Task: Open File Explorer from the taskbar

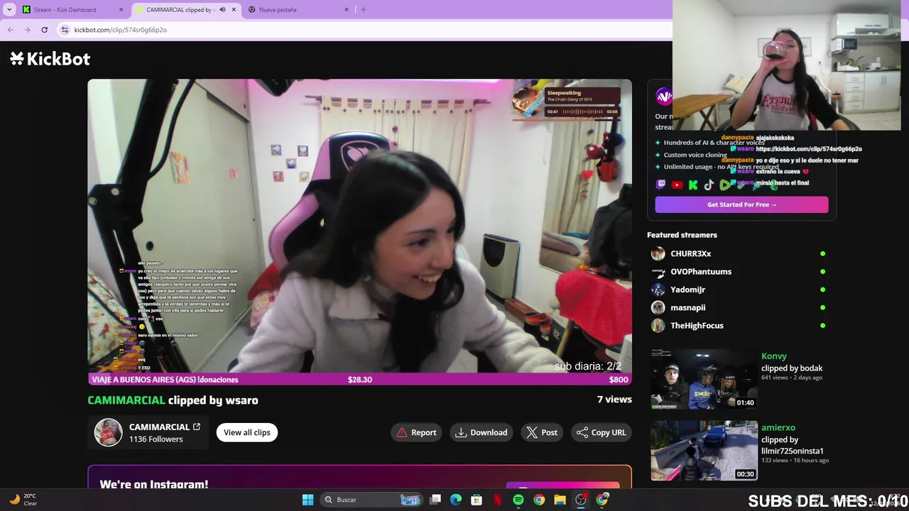Action: [x=560, y=500]
